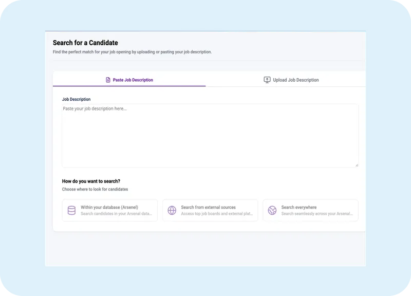Switch to the Upload Job Description tab
The image size is (411, 296).
291,80
